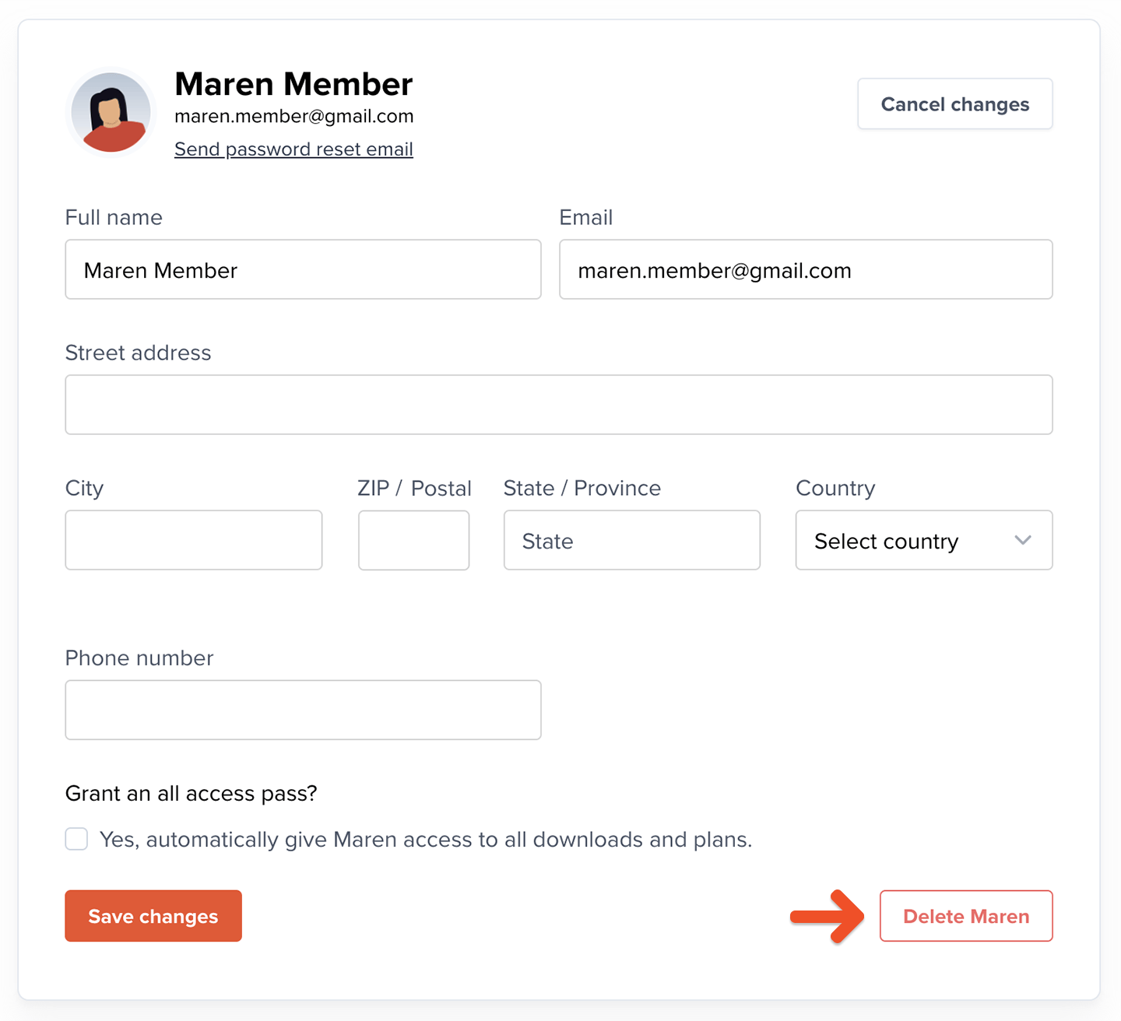Select the City text box
Image resolution: width=1121 pixels, height=1021 pixels.
(193, 541)
